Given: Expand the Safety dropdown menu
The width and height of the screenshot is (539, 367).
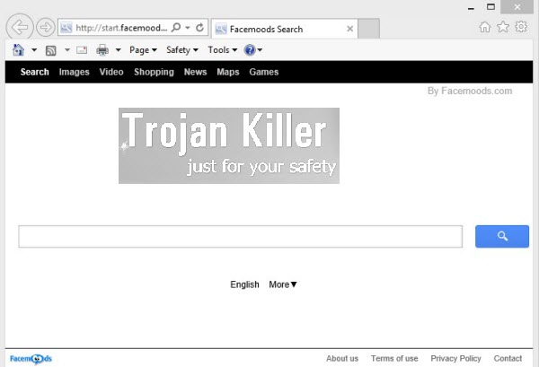Looking at the screenshot, I should pyautogui.click(x=182, y=50).
